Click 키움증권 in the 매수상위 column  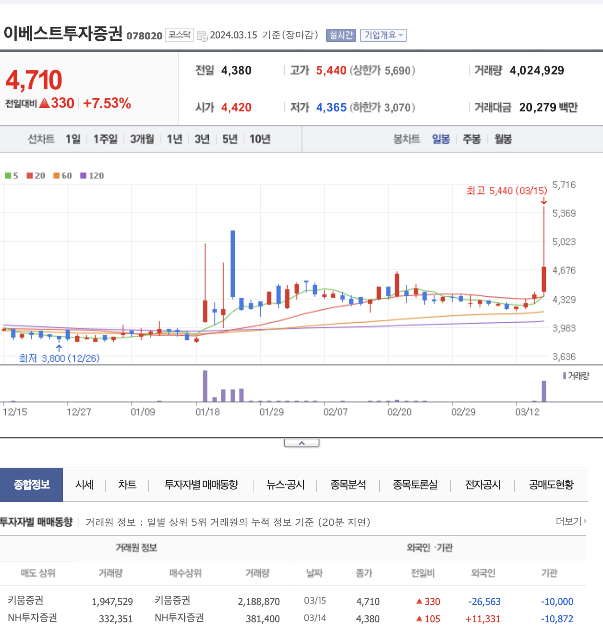tap(172, 600)
